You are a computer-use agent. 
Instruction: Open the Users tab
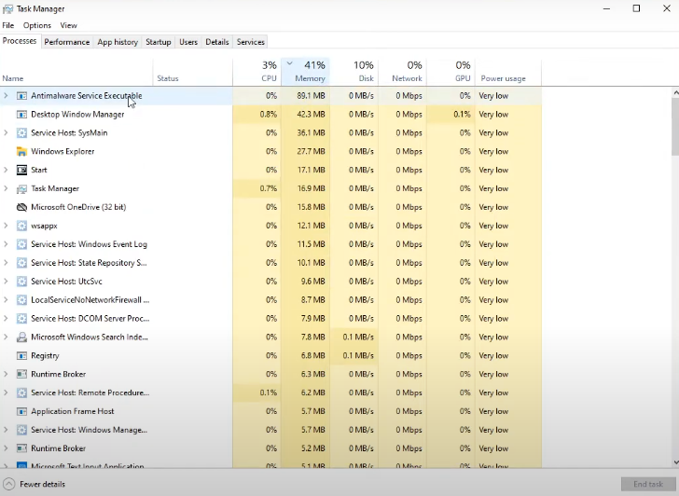point(188,42)
